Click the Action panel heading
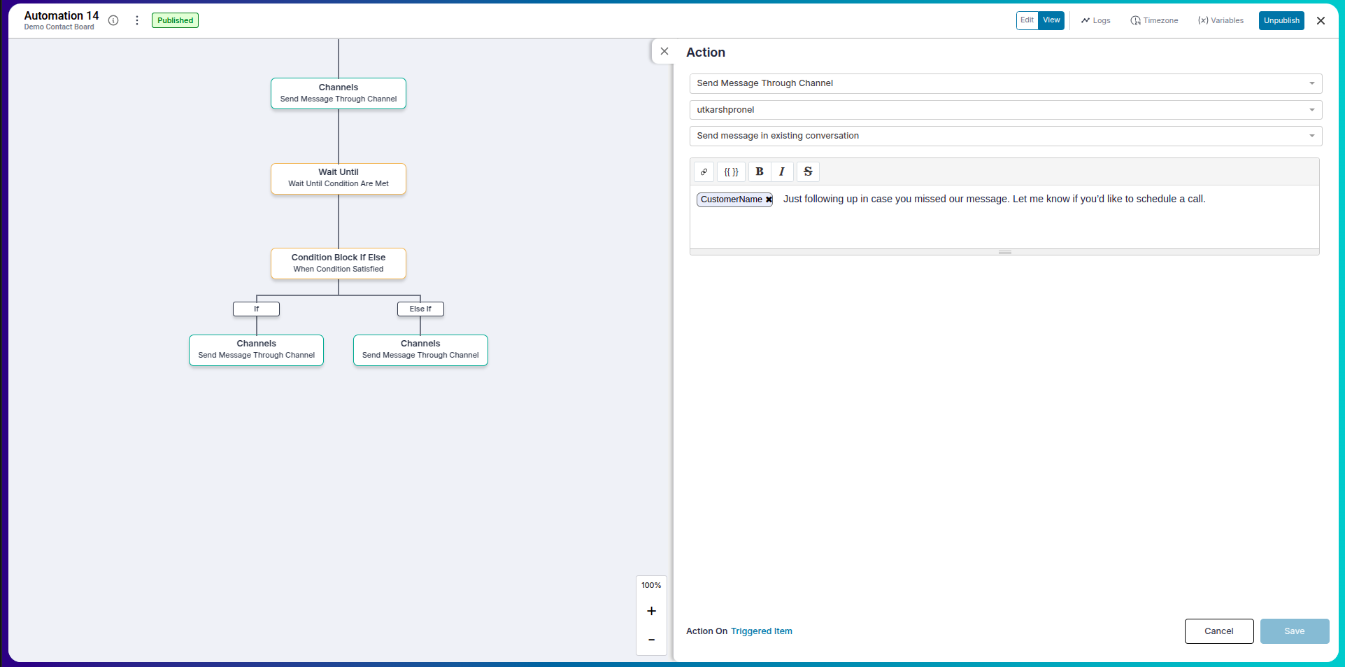This screenshot has height=667, width=1345. (706, 52)
